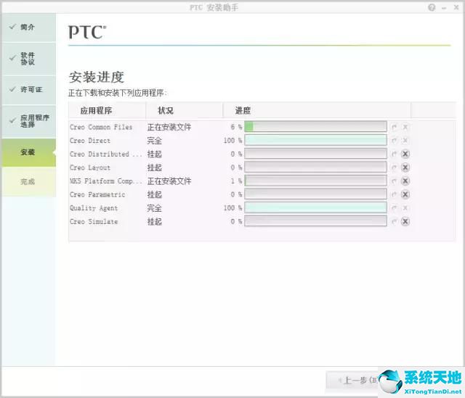
Task: Click X icon for Creo Common Files
Action: click(x=405, y=127)
